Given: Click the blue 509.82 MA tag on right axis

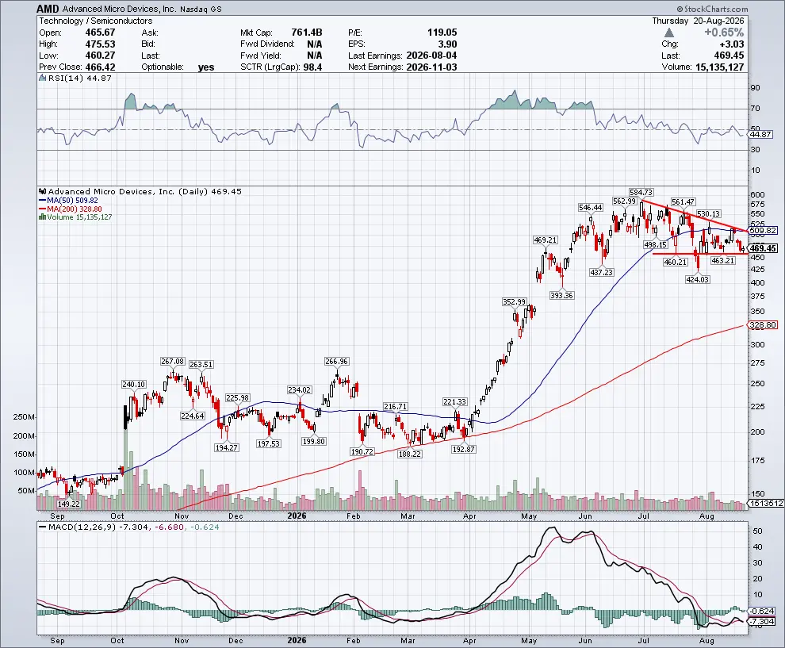Looking at the screenshot, I should (x=764, y=231).
